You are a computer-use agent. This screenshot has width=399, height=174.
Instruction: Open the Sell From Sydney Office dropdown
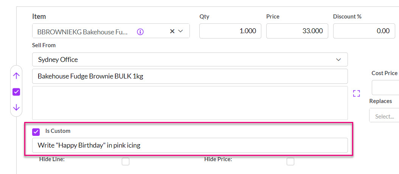(x=190, y=59)
